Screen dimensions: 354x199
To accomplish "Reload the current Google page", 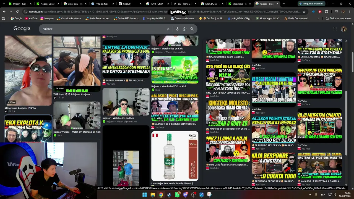I will coord(17,12).
